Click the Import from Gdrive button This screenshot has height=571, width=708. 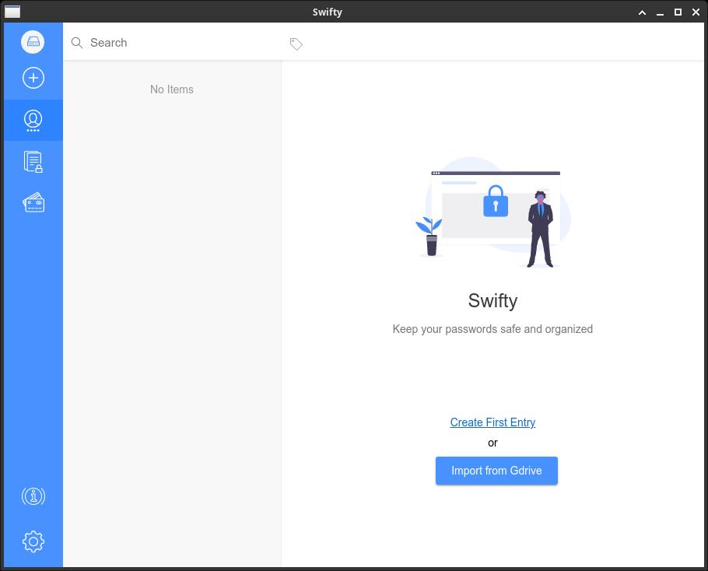coord(496,471)
